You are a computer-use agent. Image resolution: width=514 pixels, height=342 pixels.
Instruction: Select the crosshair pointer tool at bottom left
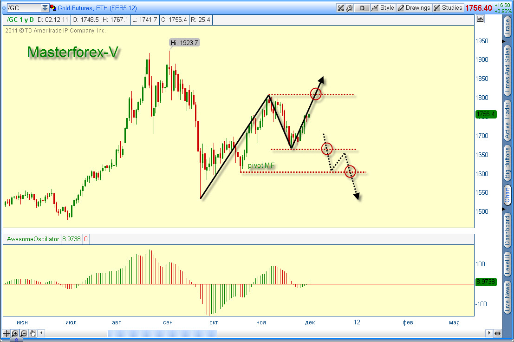(x=6, y=334)
